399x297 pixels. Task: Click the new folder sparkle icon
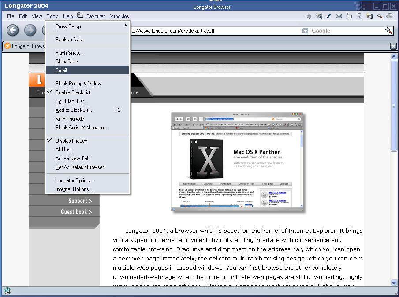point(369,16)
